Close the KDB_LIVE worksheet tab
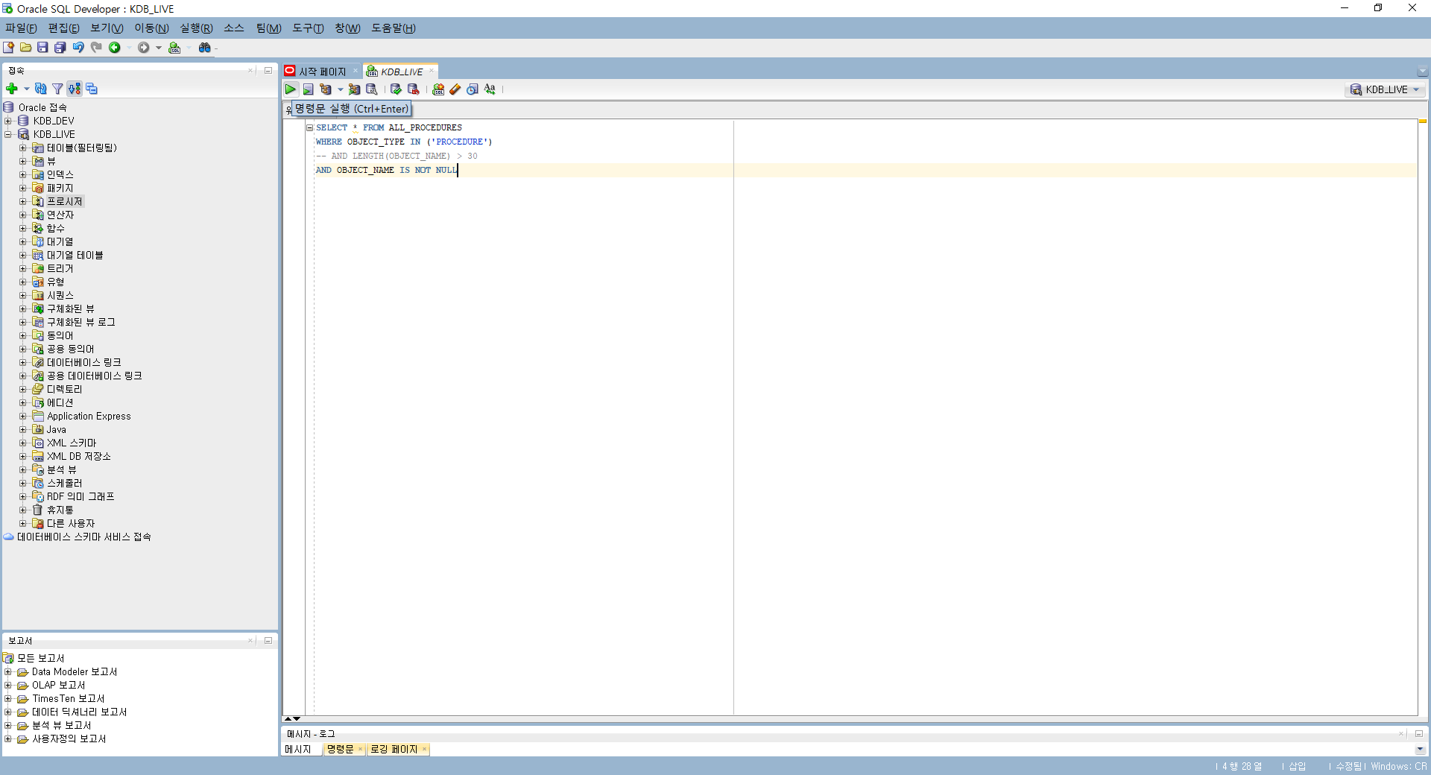1431x775 pixels. 431,72
